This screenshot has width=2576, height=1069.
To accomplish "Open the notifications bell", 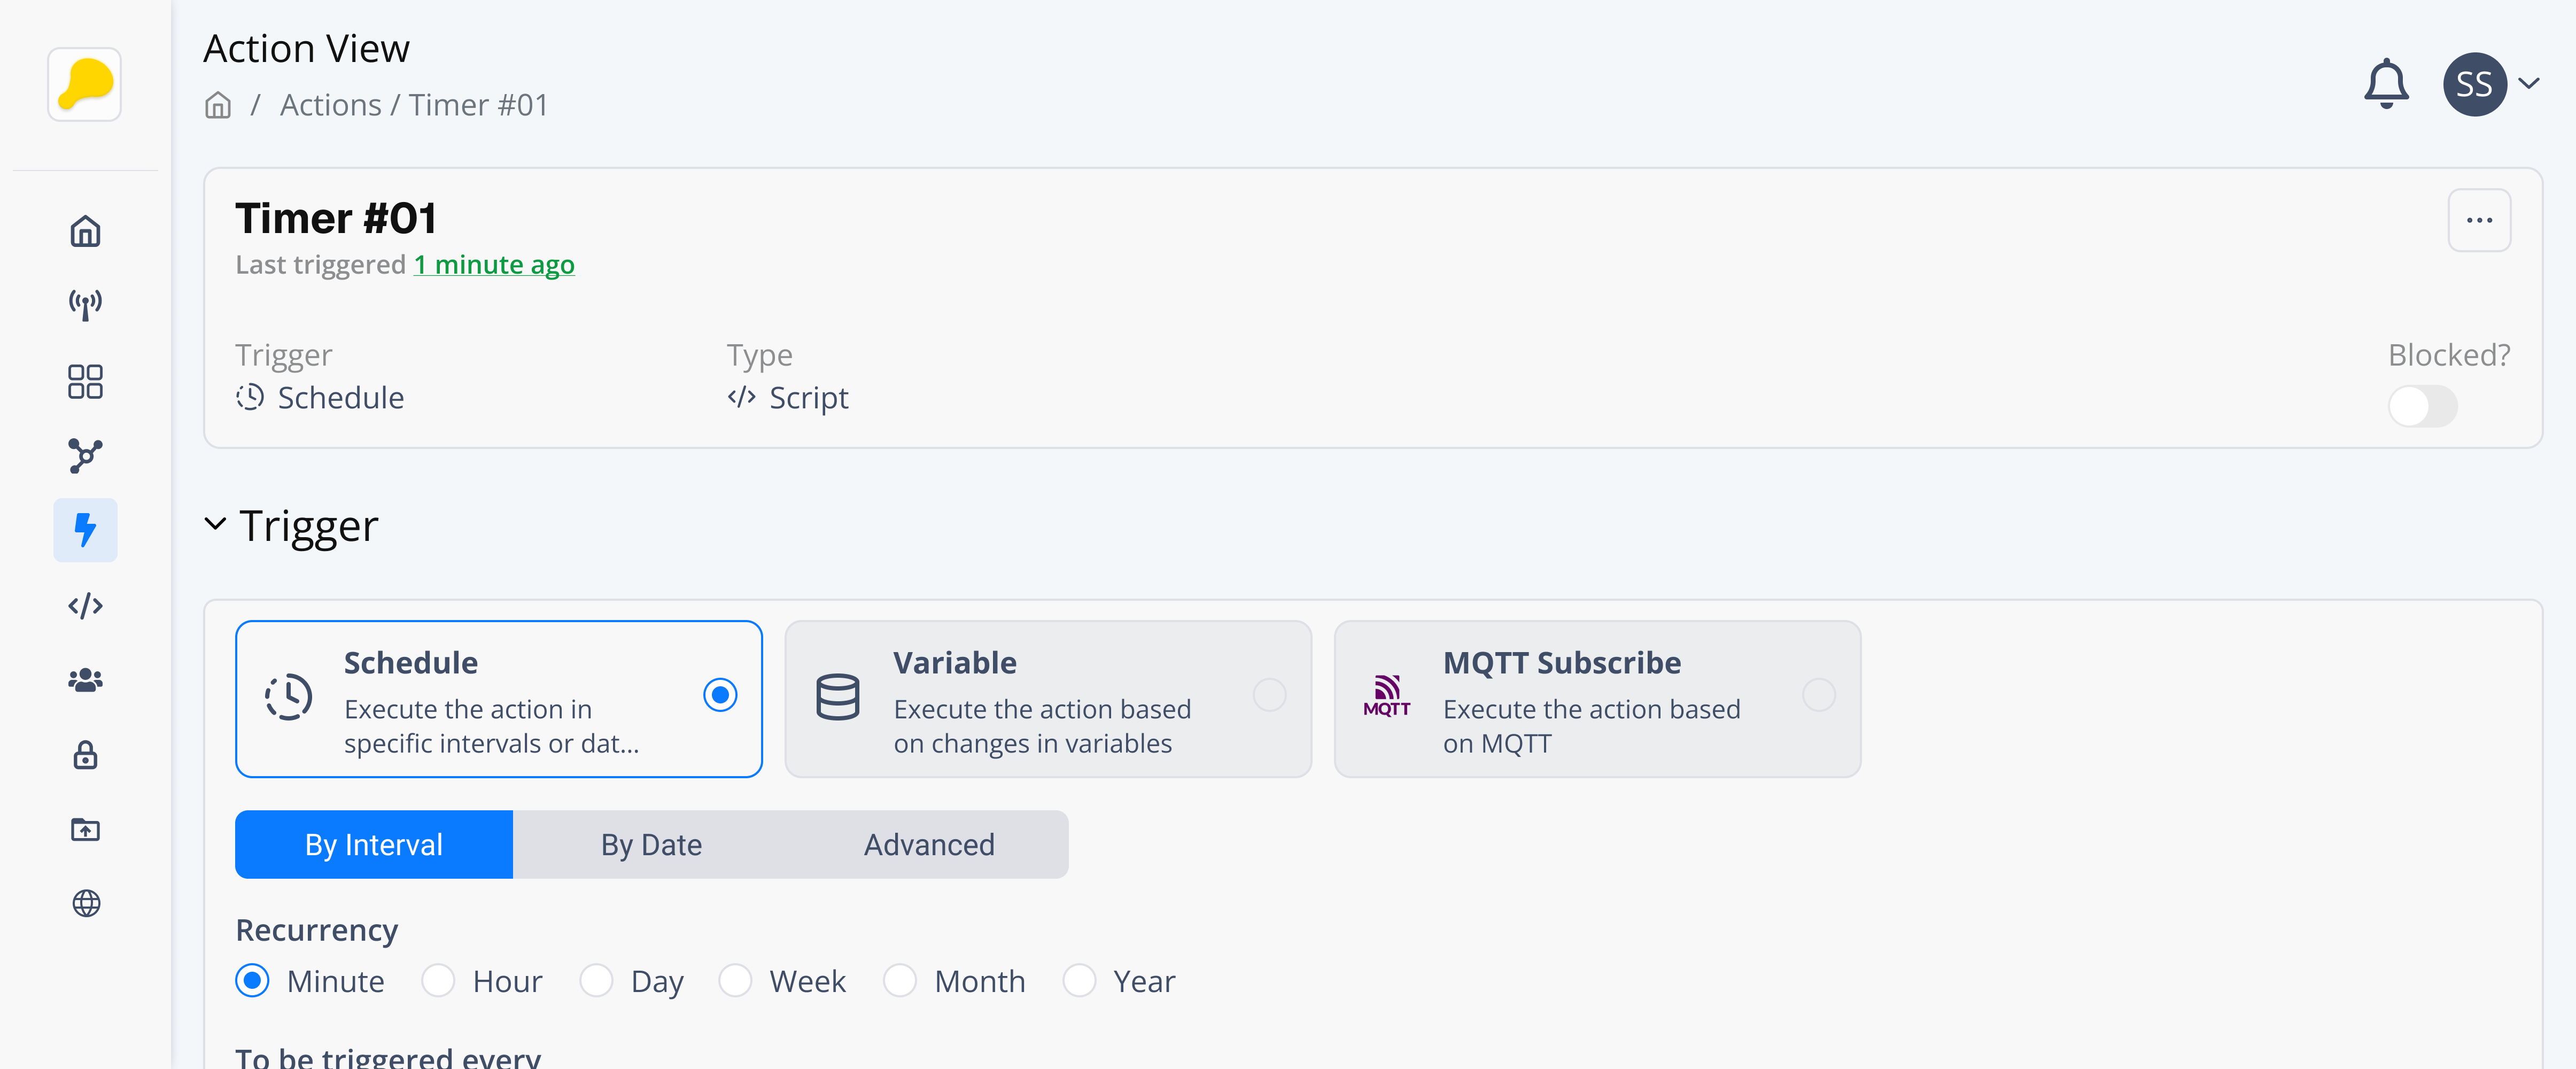I will point(2385,84).
